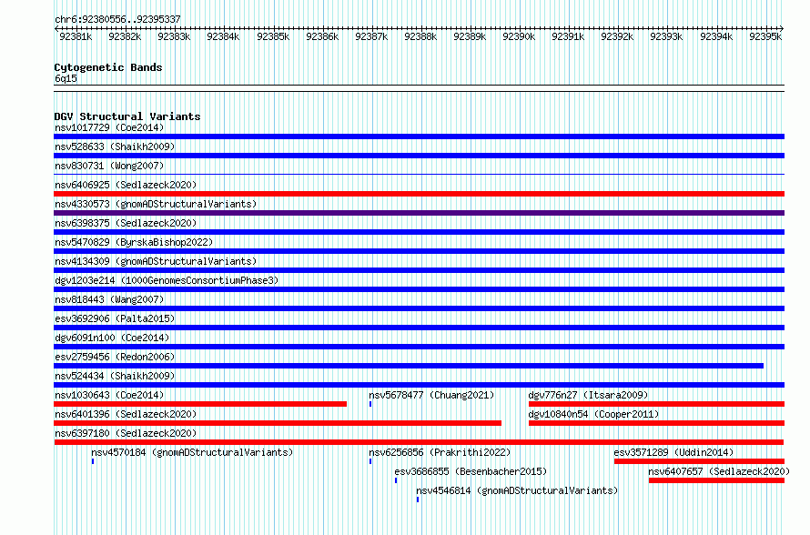Click the blue bar under nsv1017729
Viewport: 810px width, 535px height.
pyautogui.click(x=419, y=136)
